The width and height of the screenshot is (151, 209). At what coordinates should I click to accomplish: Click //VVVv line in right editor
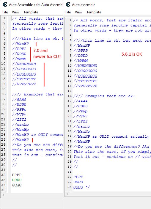[x=81, y=116]
